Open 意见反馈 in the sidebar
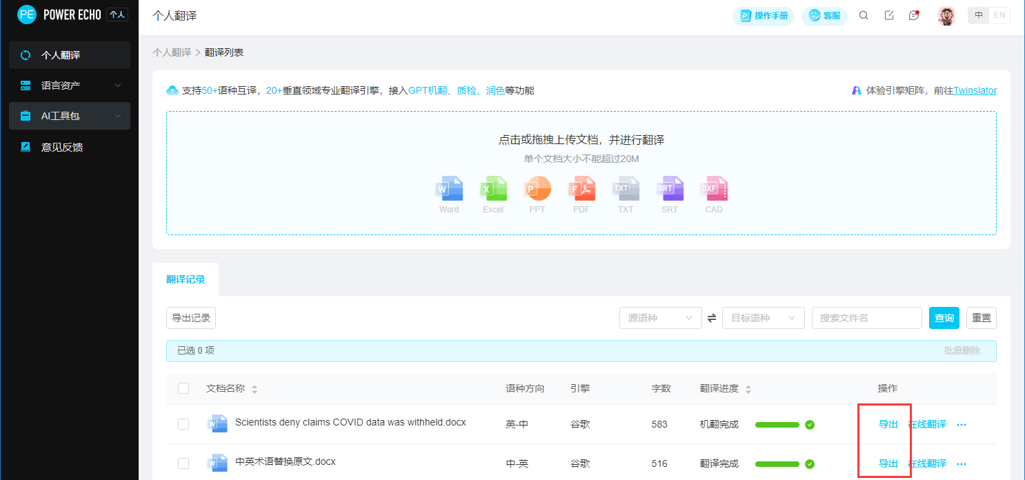 click(x=62, y=147)
